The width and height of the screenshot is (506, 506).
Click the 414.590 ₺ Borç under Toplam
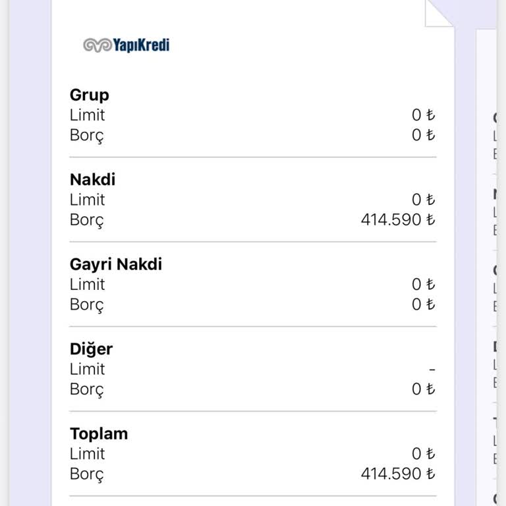[x=398, y=474]
